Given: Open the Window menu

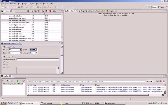Looking at the screenshot, I should pyautogui.click(x=45, y=4).
